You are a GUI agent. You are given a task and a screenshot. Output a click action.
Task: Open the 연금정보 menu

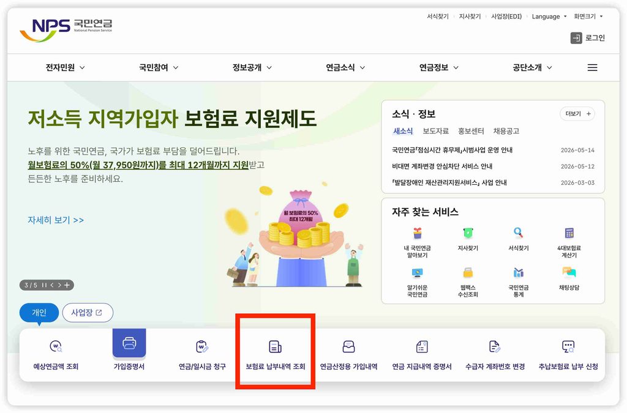pos(438,67)
